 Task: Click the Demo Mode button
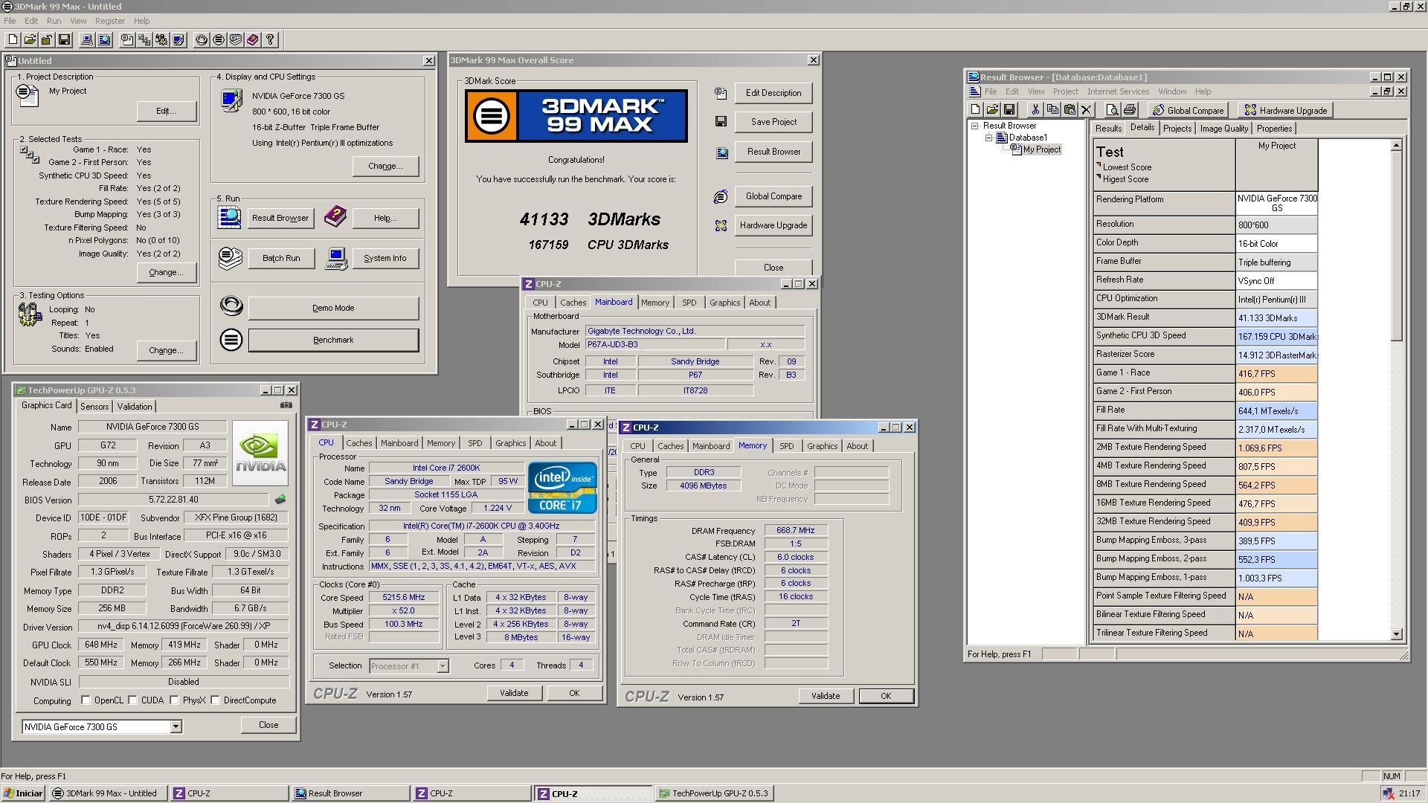pos(333,308)
